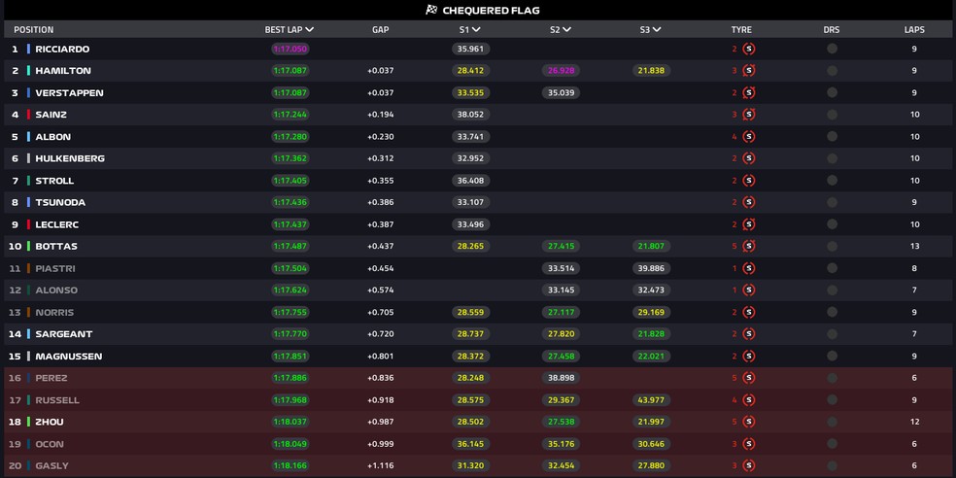Image resolution: width=956 pixels, height=478 pixels.
Task: Click Verstappen's soft tyre icon
Action: [x=749, y=92]
